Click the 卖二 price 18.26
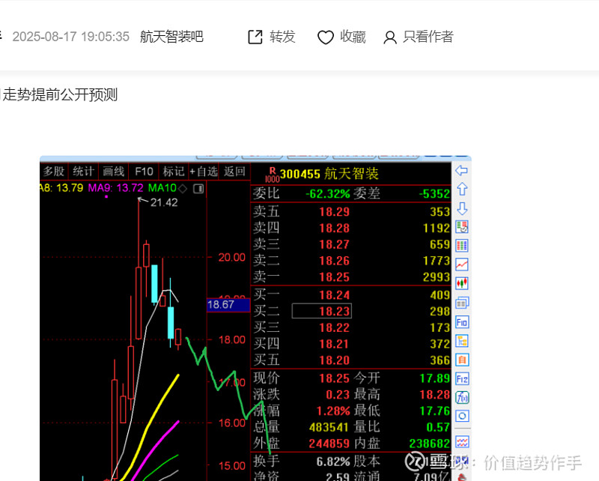The image size is (599, 481). coord(334,261)
